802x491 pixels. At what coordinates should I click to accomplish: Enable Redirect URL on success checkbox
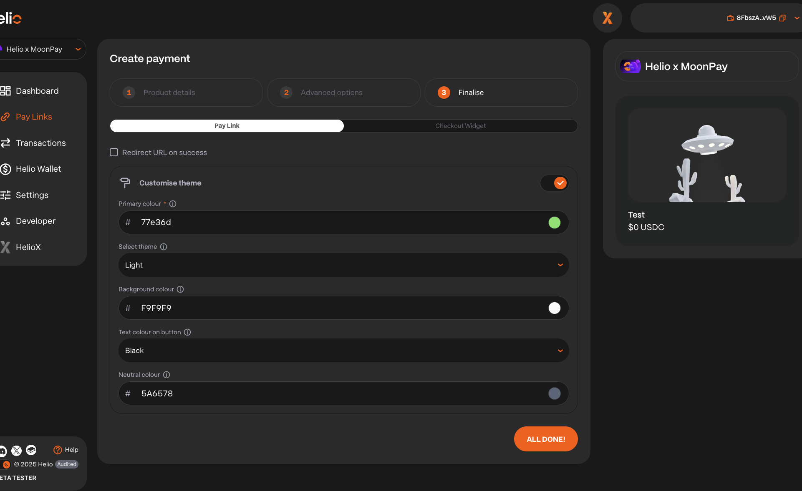point(114,152)
